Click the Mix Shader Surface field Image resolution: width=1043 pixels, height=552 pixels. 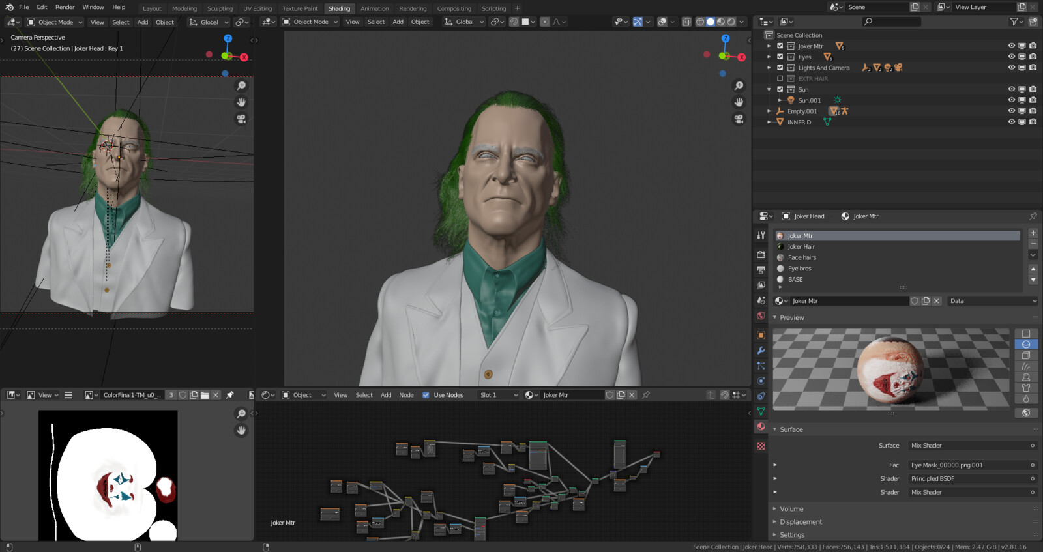pyautogui.click(x=972, y=446)
